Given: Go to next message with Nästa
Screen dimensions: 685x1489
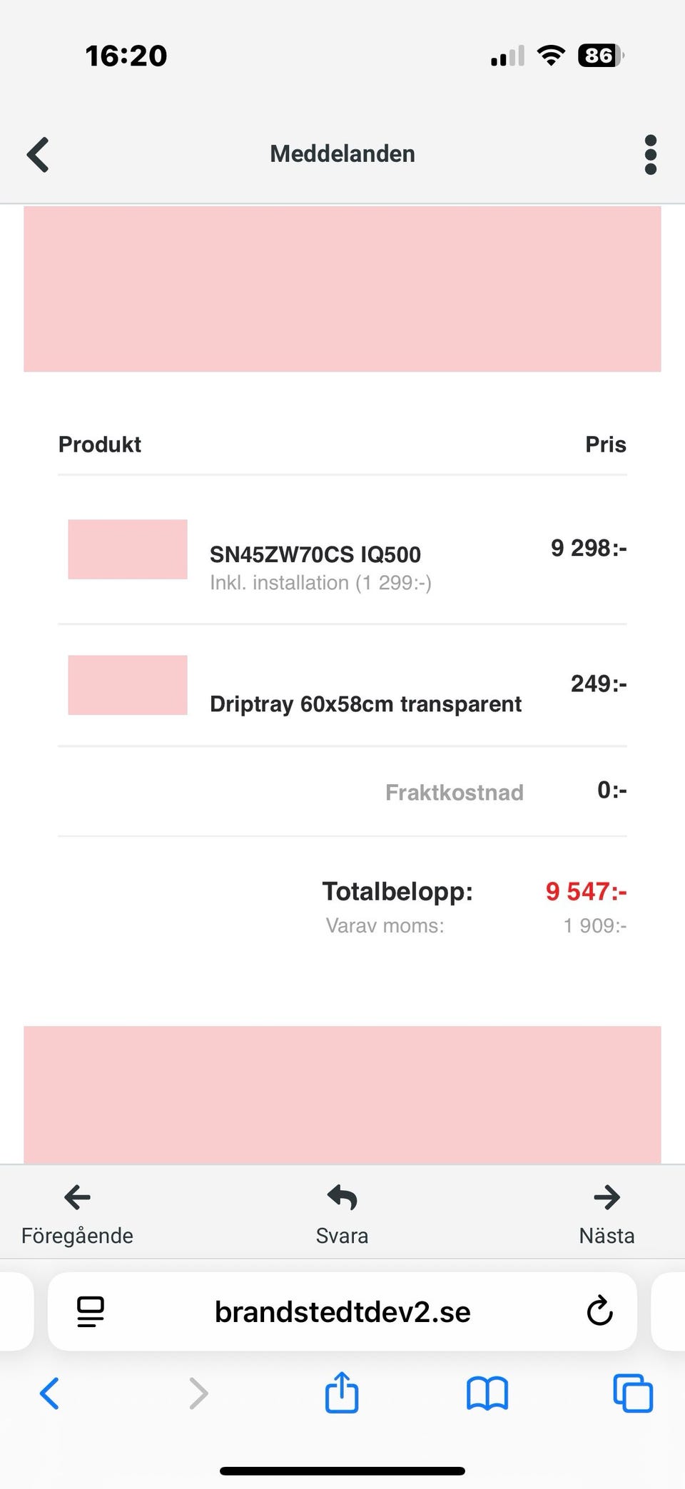Looking at the screenshot, I should pos(607,1213).
